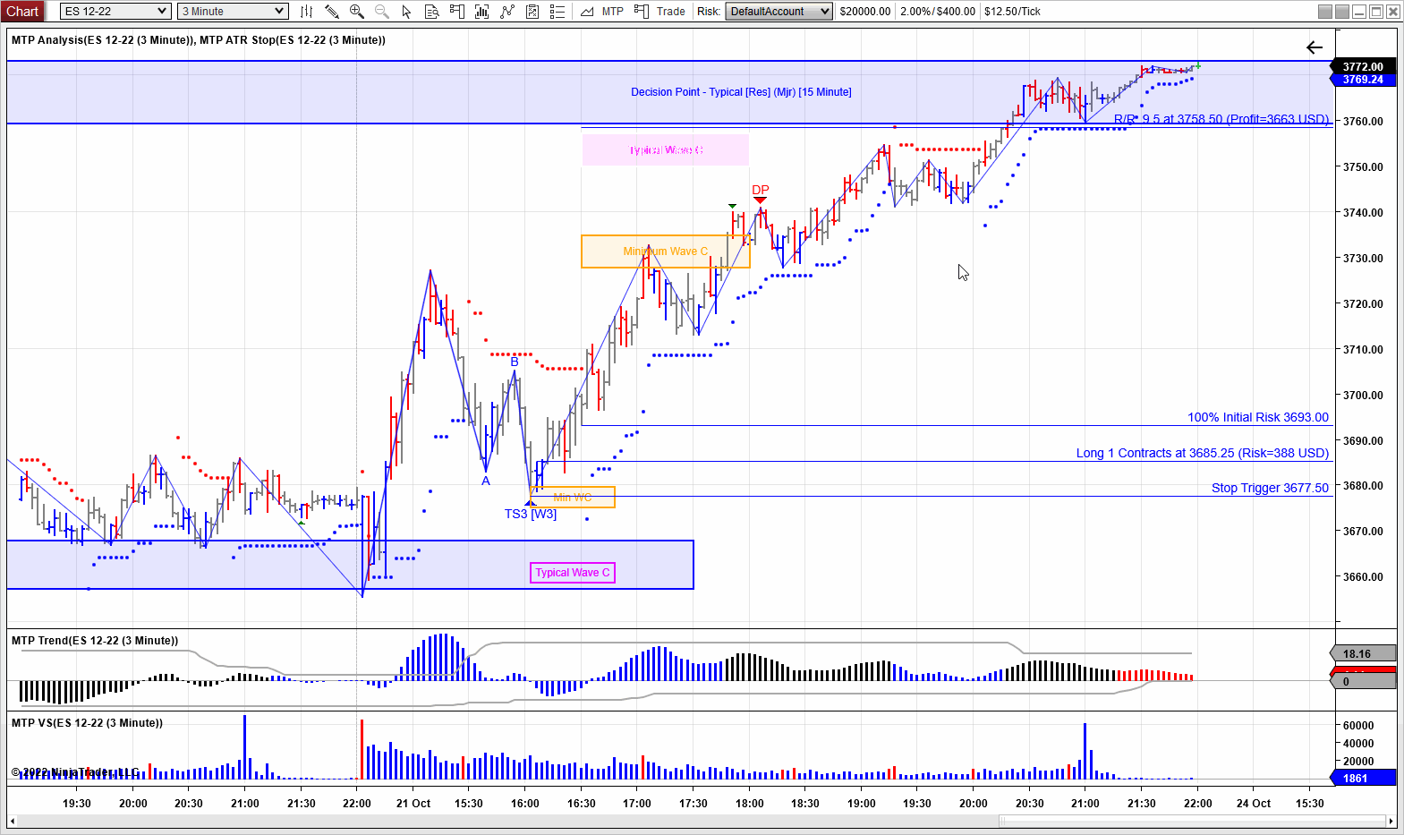Select the cursor pointer tool
The width and height of the screenshot is (1404, 835).
[406, 12]
